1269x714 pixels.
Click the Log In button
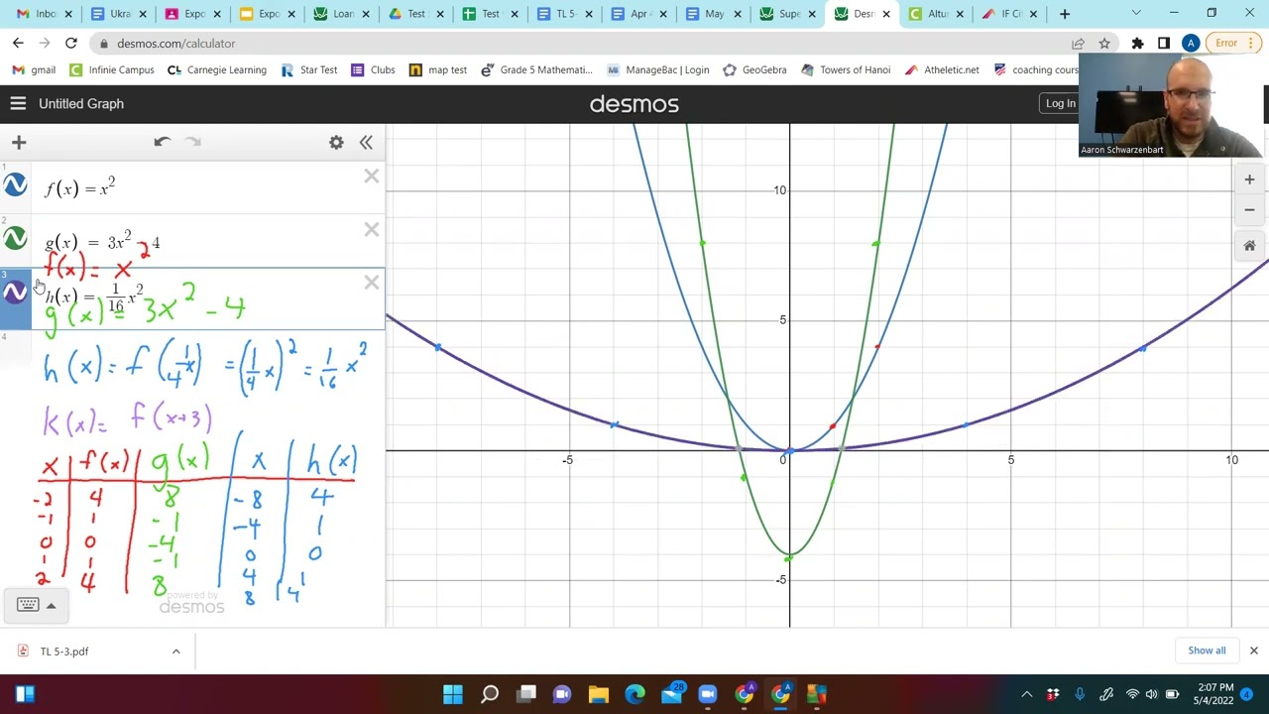pos(1060,103)
